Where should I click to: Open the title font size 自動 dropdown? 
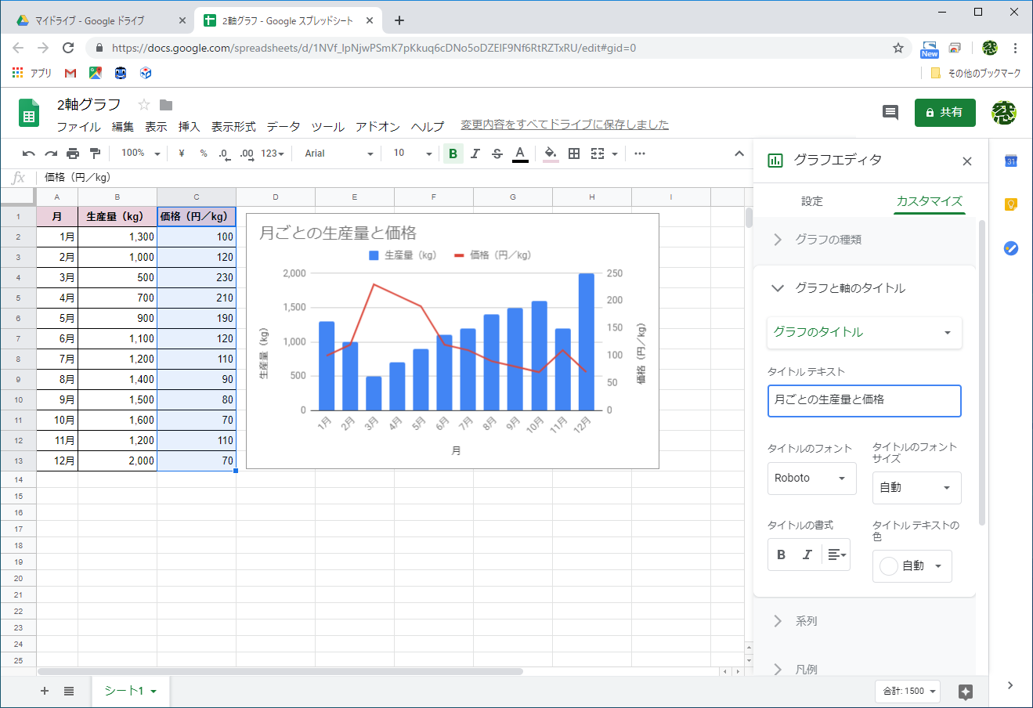click(x=916, y=488)
